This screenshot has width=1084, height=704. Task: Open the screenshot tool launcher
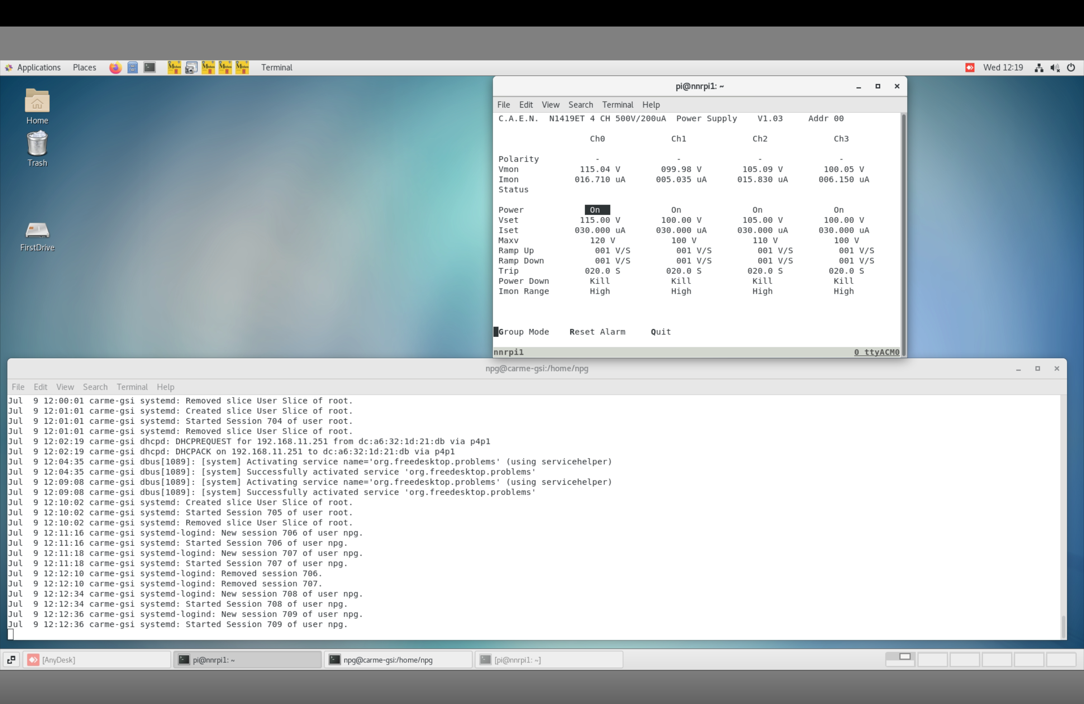pos(191,68)
